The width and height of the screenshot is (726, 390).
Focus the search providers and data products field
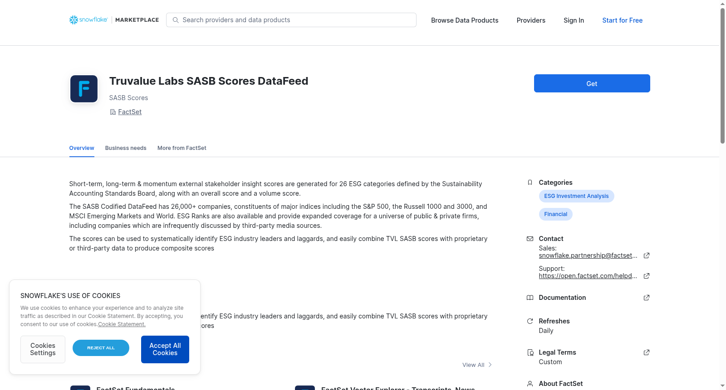[x=291, y=20]
